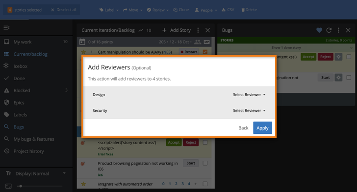Check the pagination not working story checkbox

click(205, 163)
